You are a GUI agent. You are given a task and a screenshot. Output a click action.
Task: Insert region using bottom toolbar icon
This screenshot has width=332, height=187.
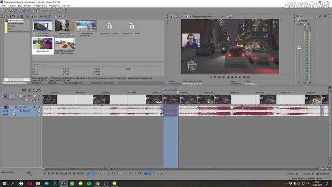tap(140, 173)
